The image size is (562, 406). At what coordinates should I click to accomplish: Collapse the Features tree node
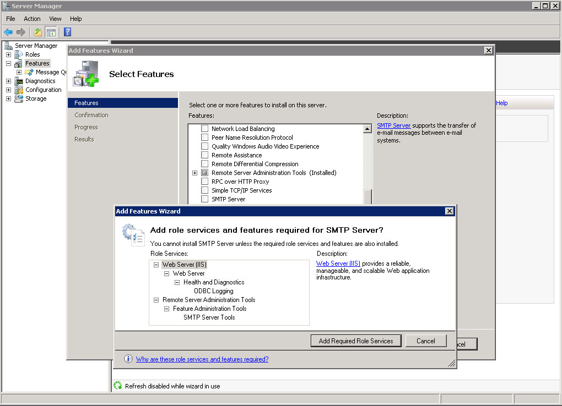9,63
